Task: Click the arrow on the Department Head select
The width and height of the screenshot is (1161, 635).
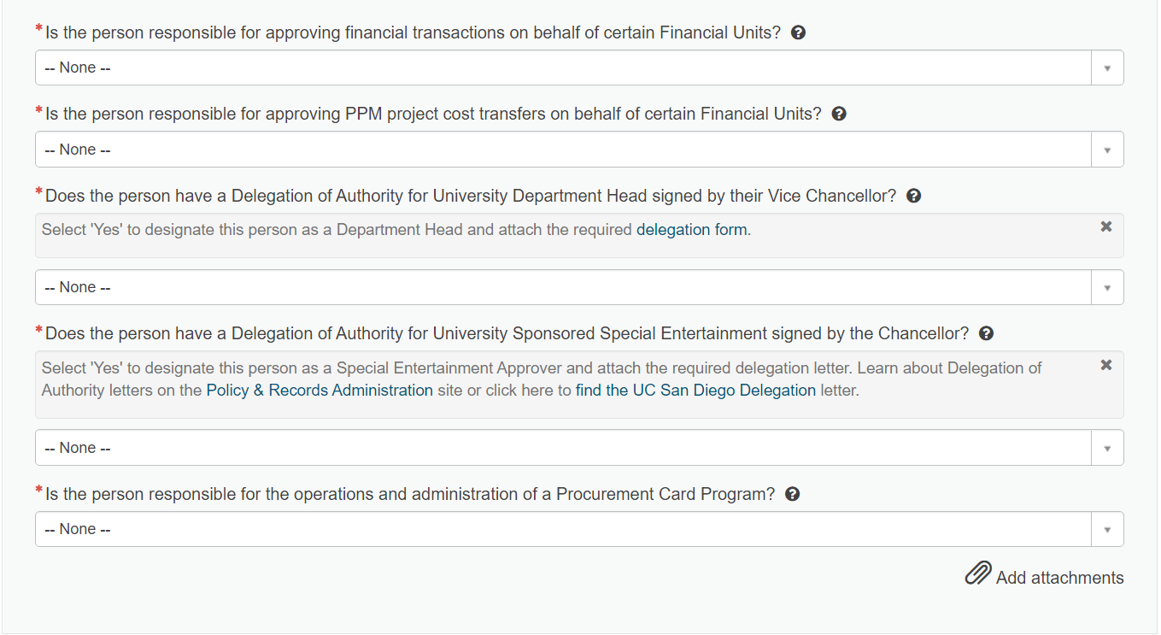Action: point(1107,287)
